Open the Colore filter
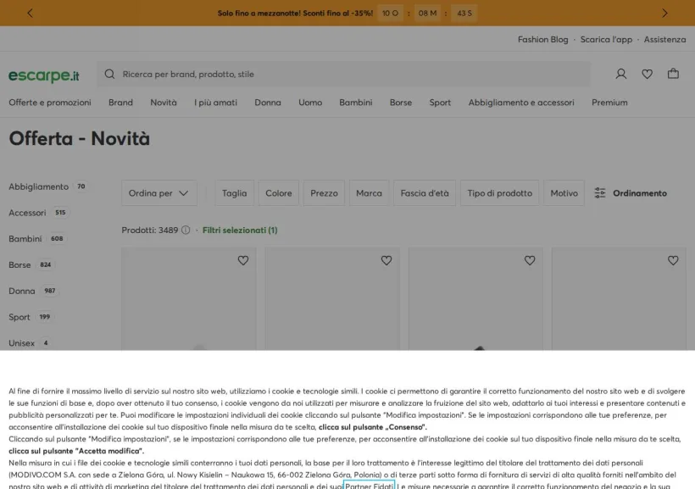This screenshot has width=695, height=489. (x=278, y=193)
